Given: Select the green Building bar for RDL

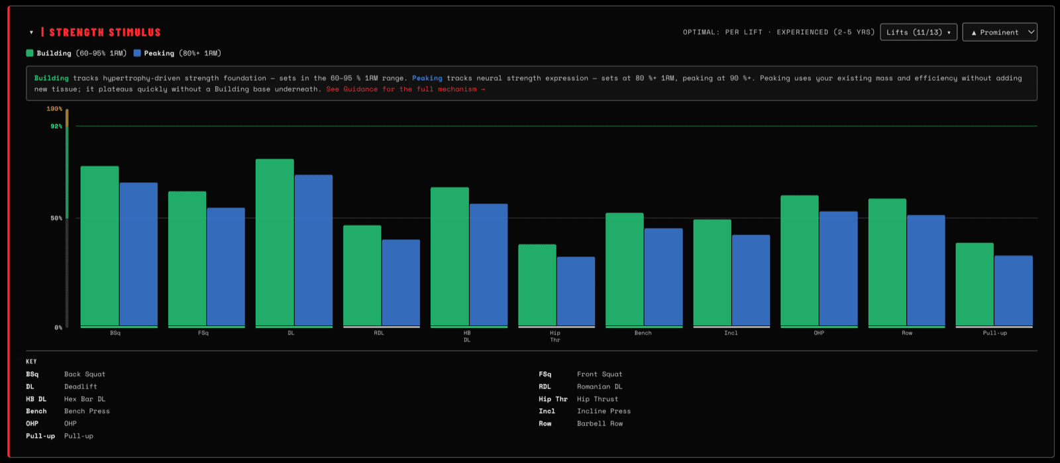Looking at the screenshot, I should pos(362,276).
